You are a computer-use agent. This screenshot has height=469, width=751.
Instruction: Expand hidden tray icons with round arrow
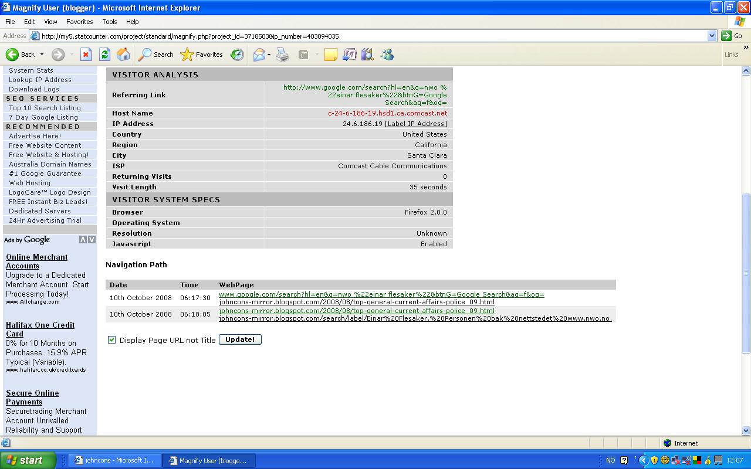[x=644, y=461]
